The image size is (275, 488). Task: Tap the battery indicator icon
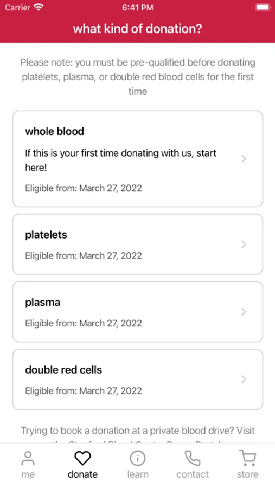263,7
